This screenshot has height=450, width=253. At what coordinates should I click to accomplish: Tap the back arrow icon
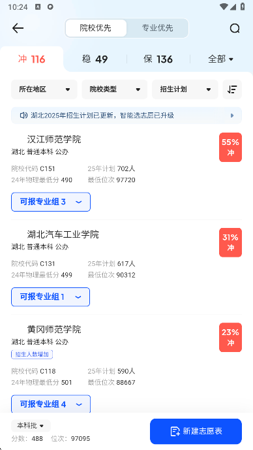[18, 28]
